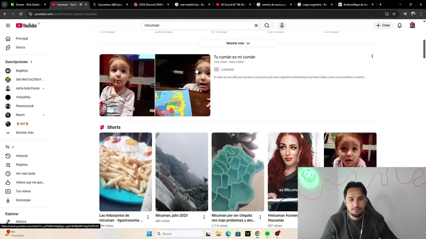Go to the YouTube home logo
Screen dimensions: 426x239
[26, 26]
